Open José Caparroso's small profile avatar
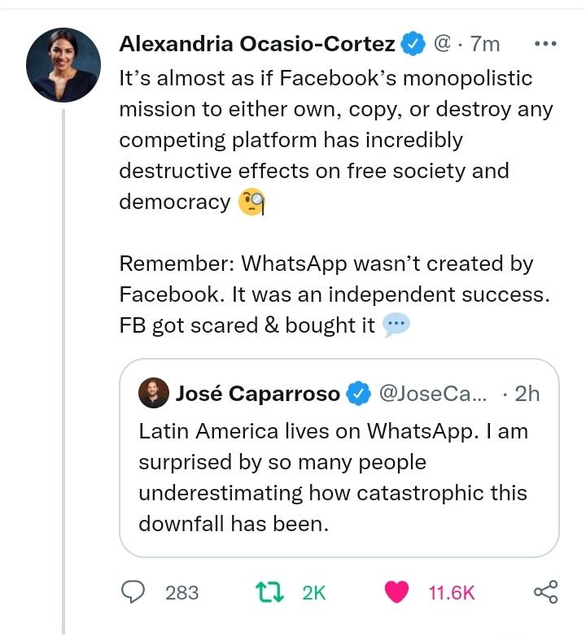Image resolution: width=586 pixels, height=641 pixels. pos(154,395)
